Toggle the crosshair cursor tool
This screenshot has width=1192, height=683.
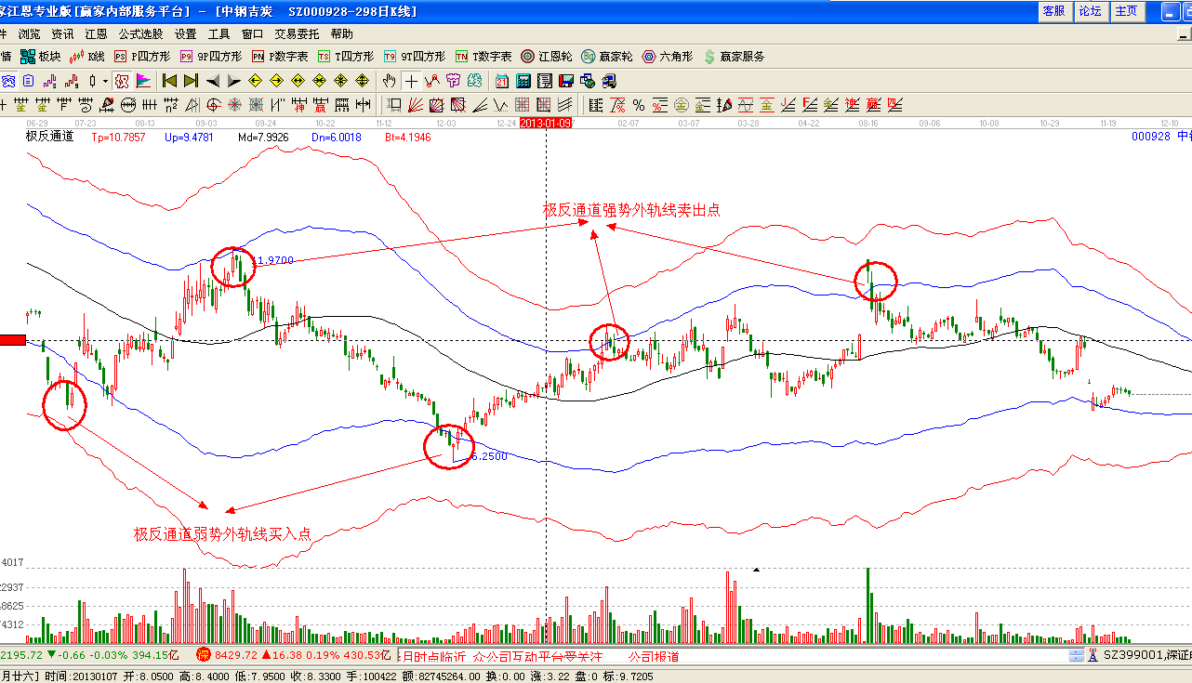[x=411, y=81]
